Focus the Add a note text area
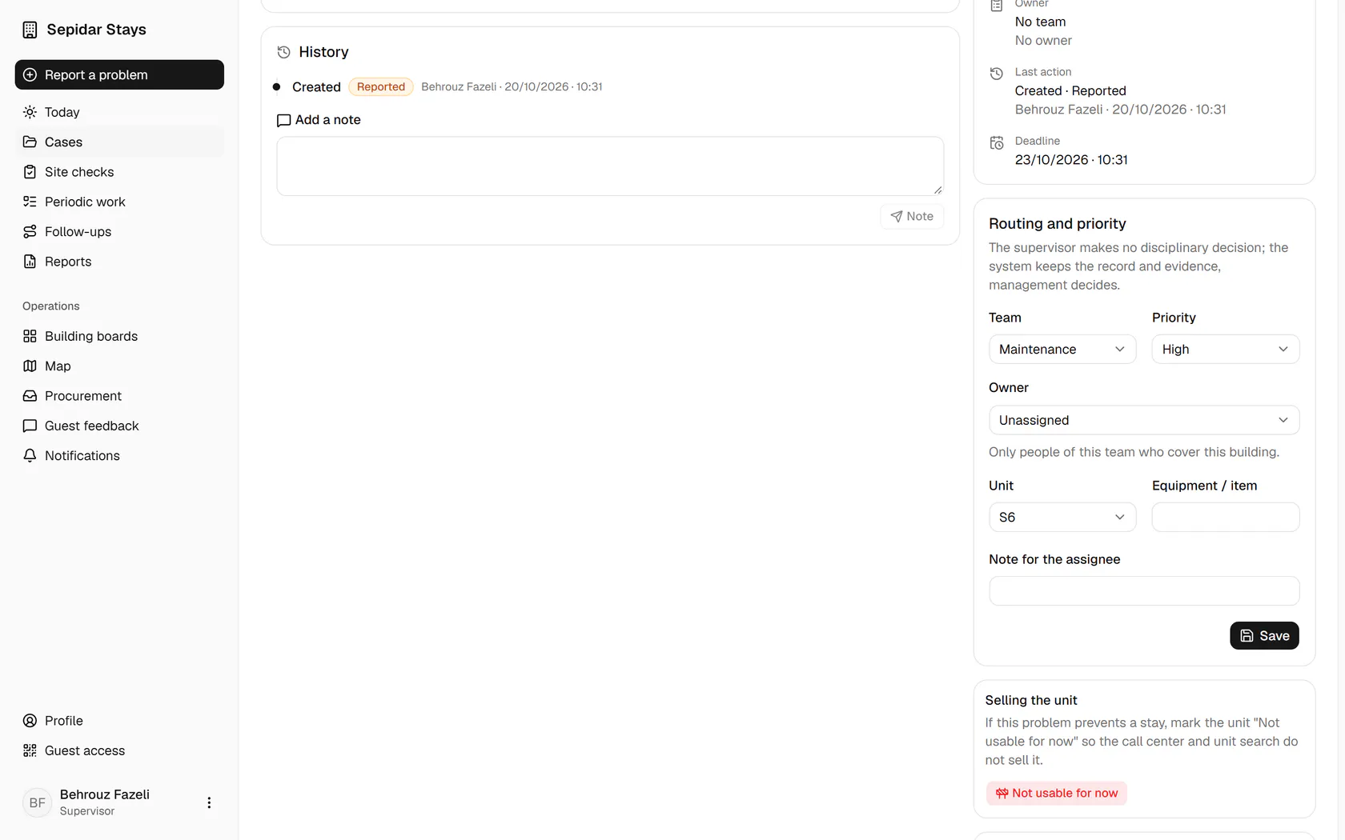Viewport: 1345px width, 840px height. [x=610, y=166]
